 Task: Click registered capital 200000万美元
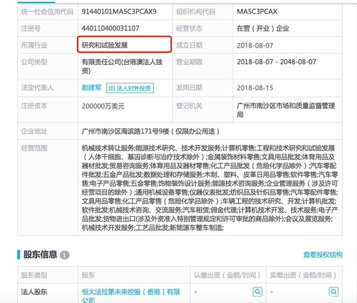(x=103, y=106)
